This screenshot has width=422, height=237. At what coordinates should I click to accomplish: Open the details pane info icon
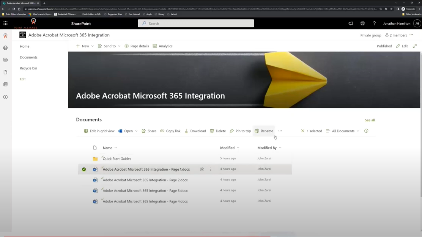366,131
